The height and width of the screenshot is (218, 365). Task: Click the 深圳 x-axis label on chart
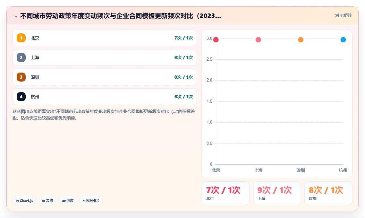click(x=301, y=170)
